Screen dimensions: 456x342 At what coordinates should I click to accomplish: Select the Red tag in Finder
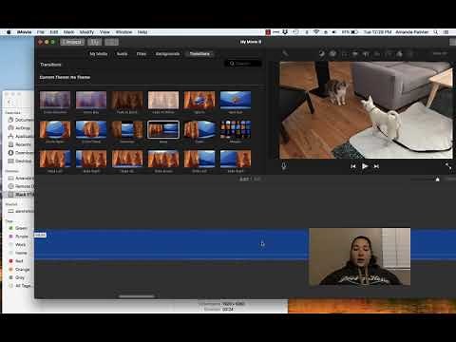16,261
